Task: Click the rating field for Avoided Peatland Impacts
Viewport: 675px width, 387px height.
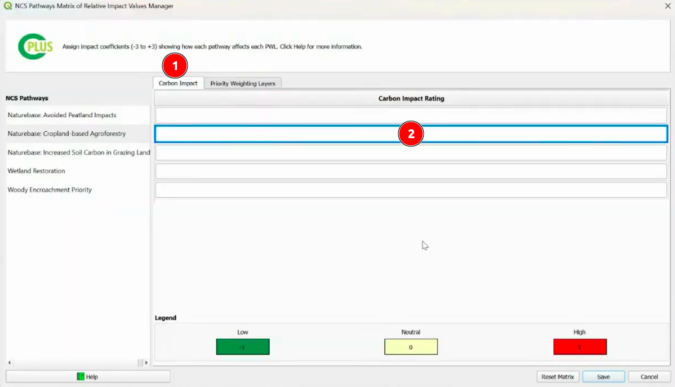Action: (x=410, y=115)
